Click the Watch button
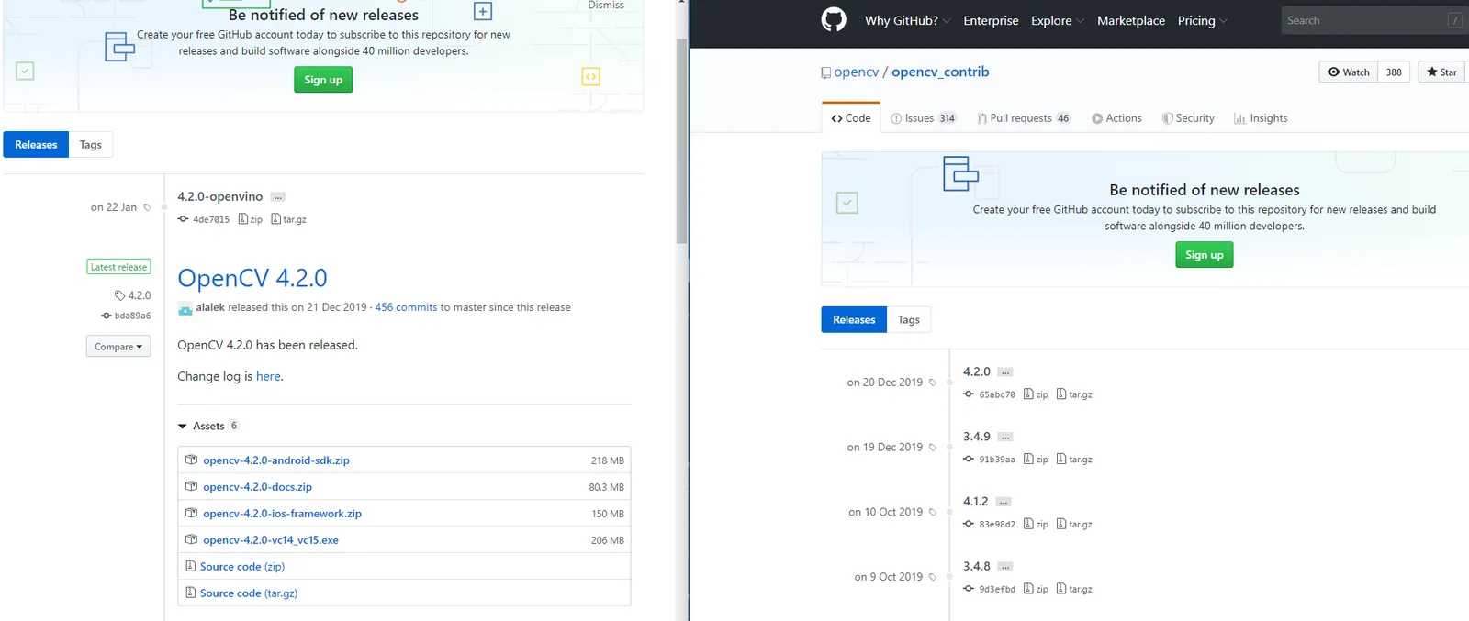The image size is (1469, 621). pyautogui.click(x=1348, y=72)
